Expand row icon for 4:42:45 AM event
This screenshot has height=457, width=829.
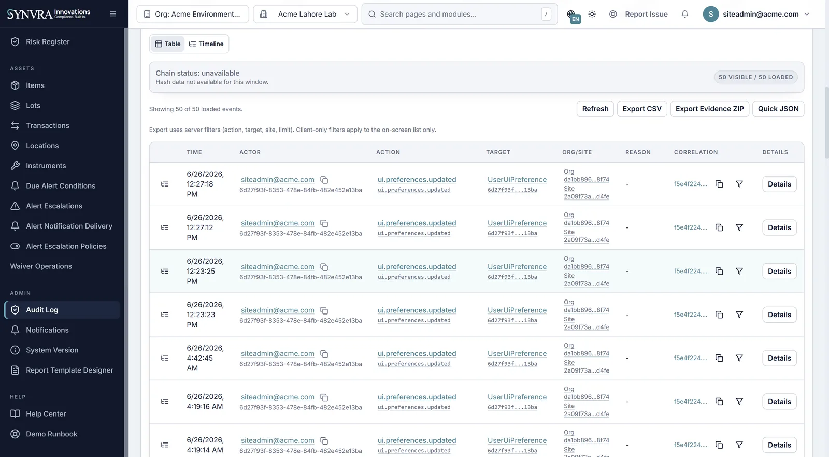[x=165, y=358]
